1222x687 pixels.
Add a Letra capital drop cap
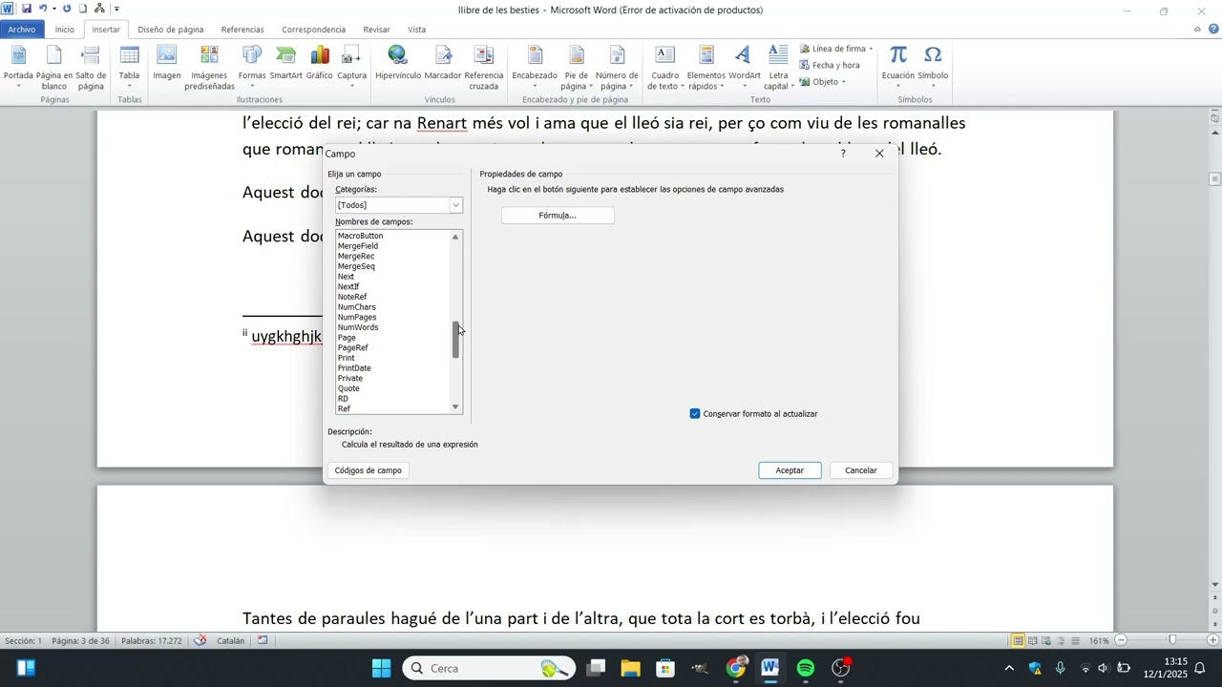point(778,67)
